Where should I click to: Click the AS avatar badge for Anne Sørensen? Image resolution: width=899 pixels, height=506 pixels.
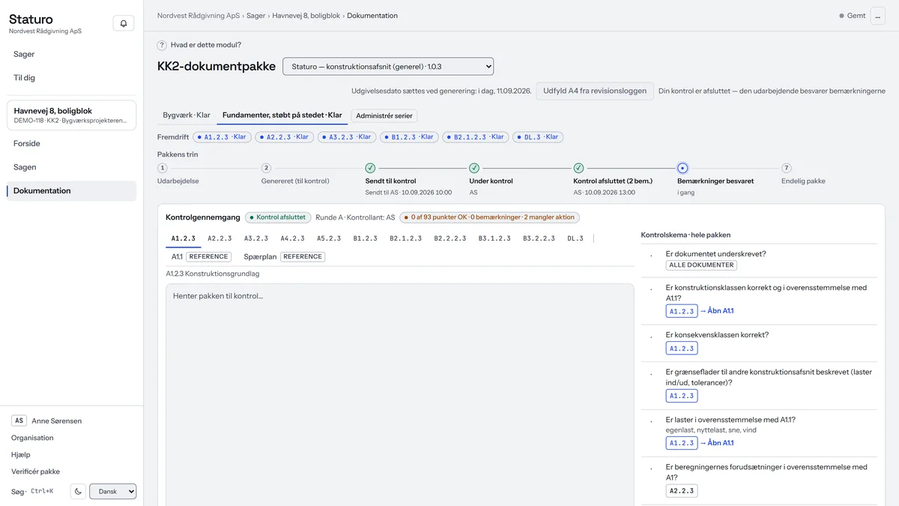19,421
